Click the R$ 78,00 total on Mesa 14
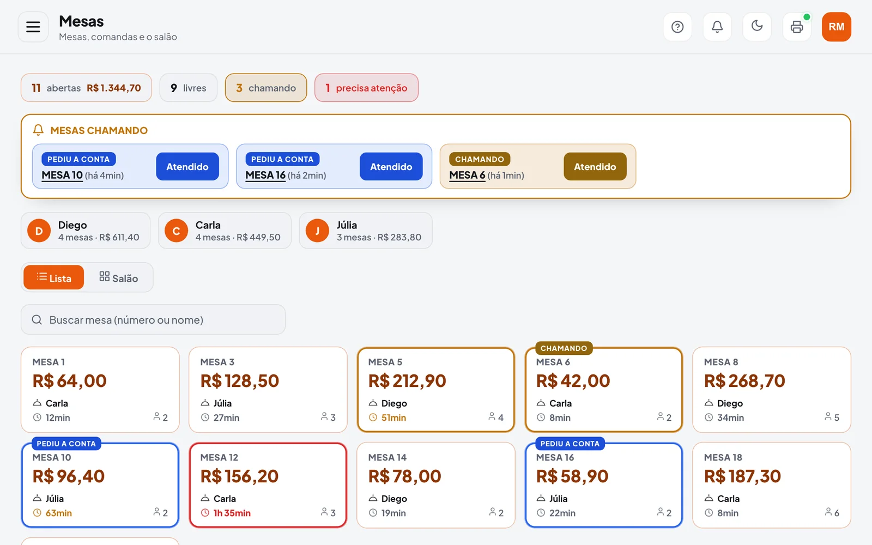This screenshot has width=872, height=545. coord(405,476)
